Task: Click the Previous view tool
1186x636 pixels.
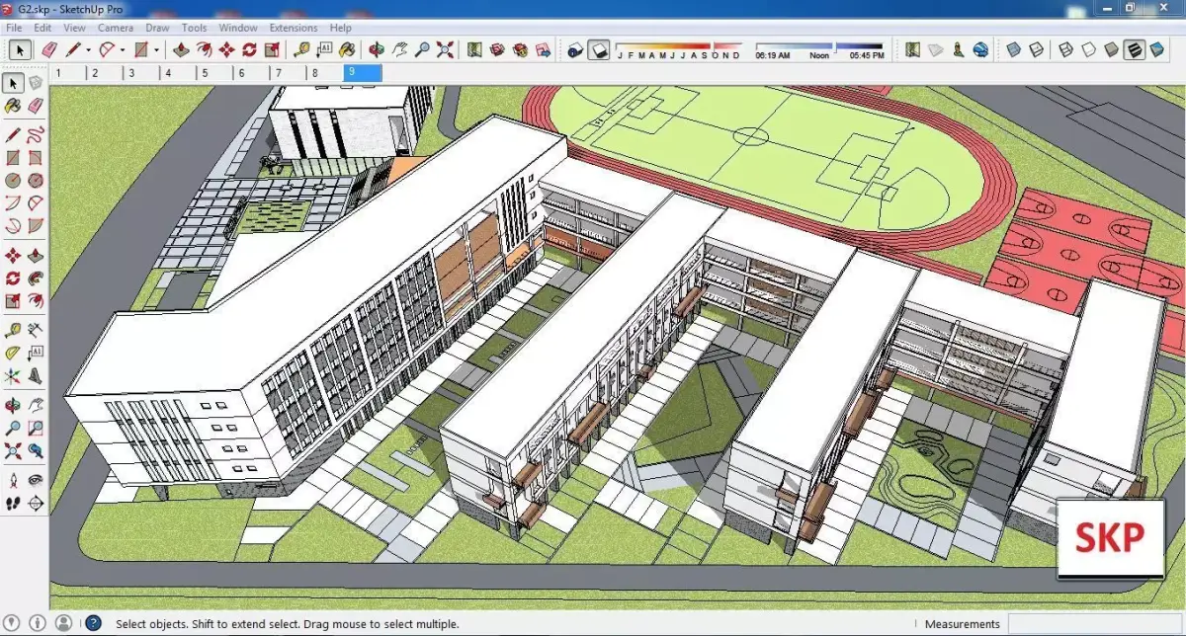Action: (x=36, y=452)
